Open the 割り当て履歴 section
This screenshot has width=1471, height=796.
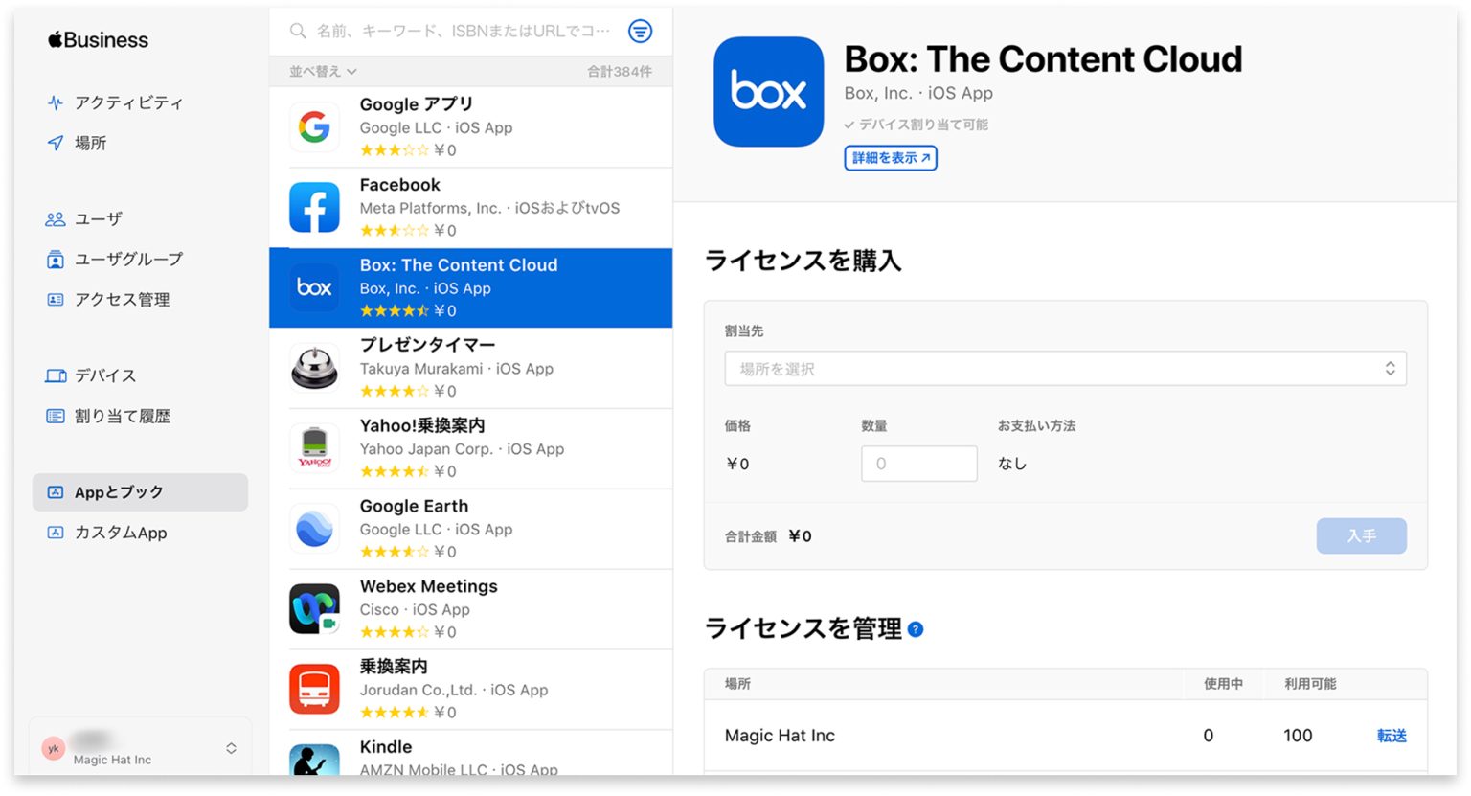pos(121,416)
